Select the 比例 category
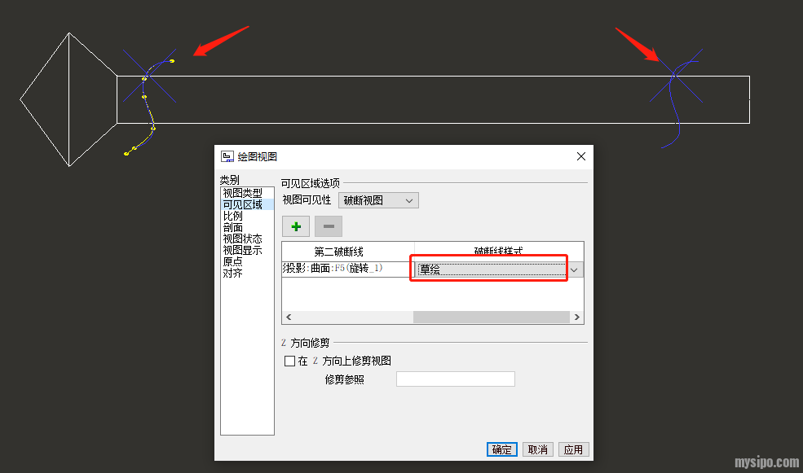 233,217
